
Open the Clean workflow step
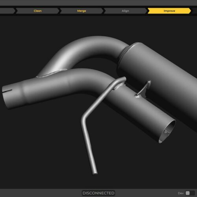pyautogui.click(x=37, y=11)
